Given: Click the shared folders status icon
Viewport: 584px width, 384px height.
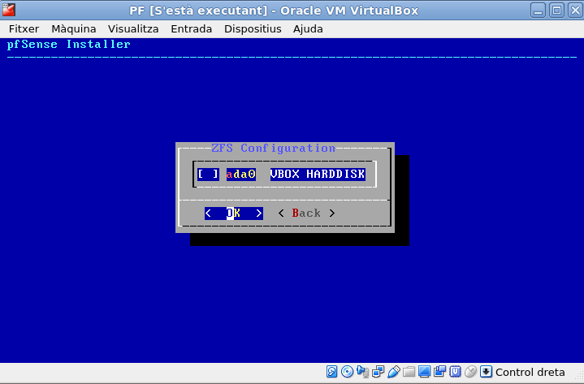Looking at the screenshot, I should (409, 372).
